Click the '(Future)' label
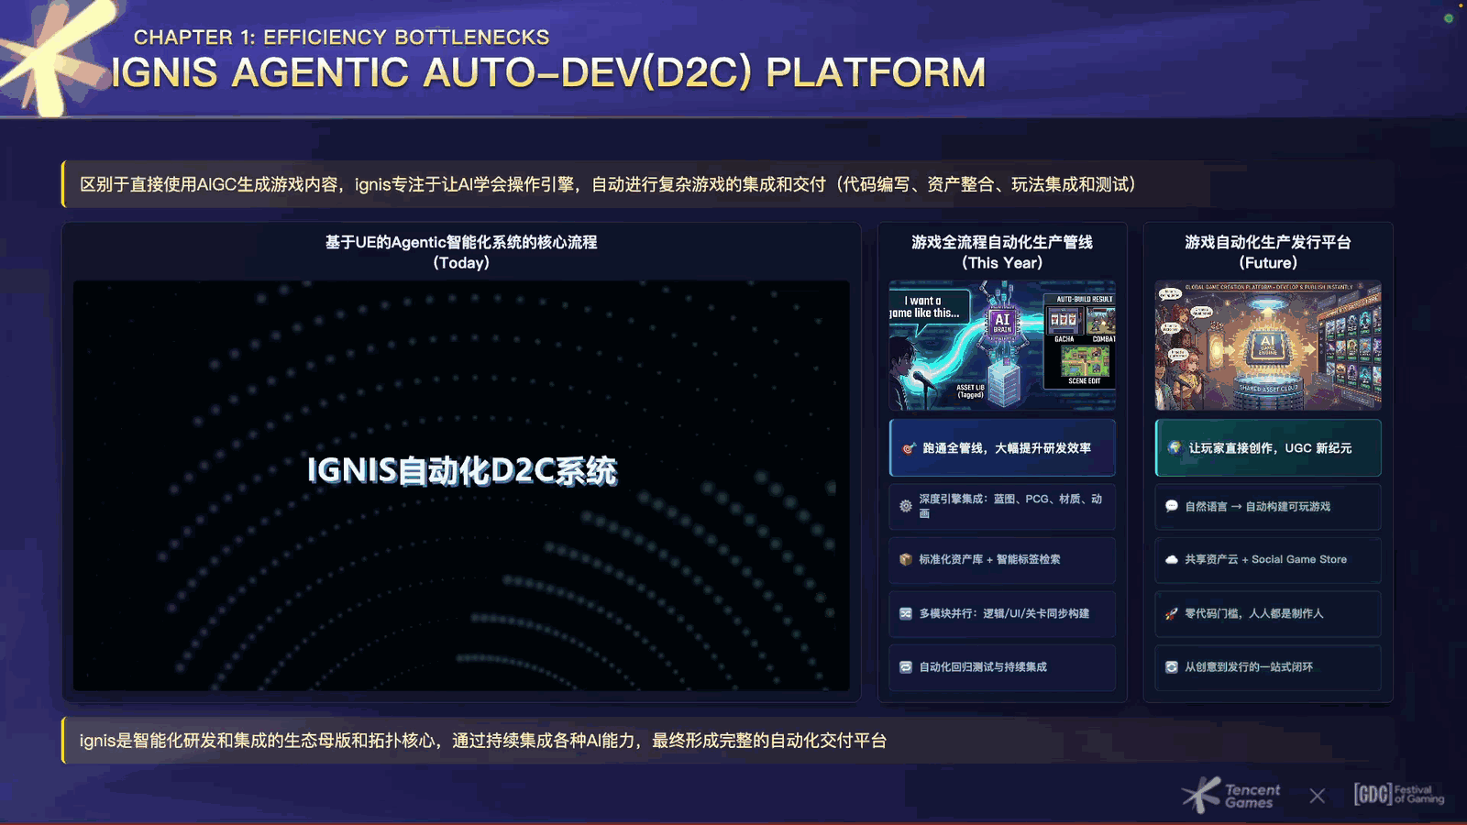Image resolution: width=1467 pixels, height=825 pixels. [1268, 263]
